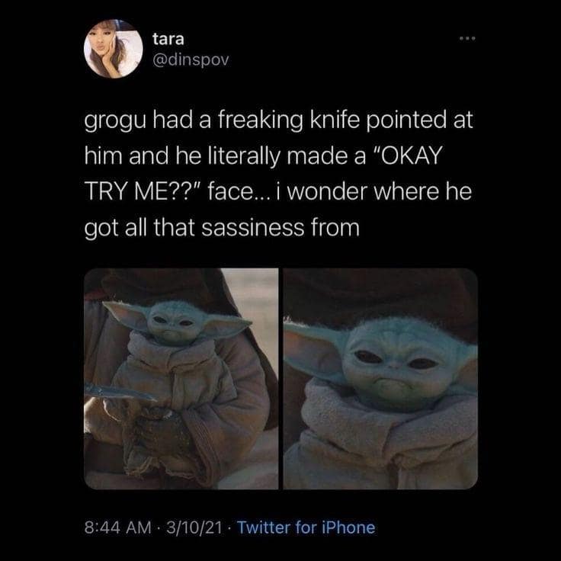Open the three-dot more options menu

point(467,38)
